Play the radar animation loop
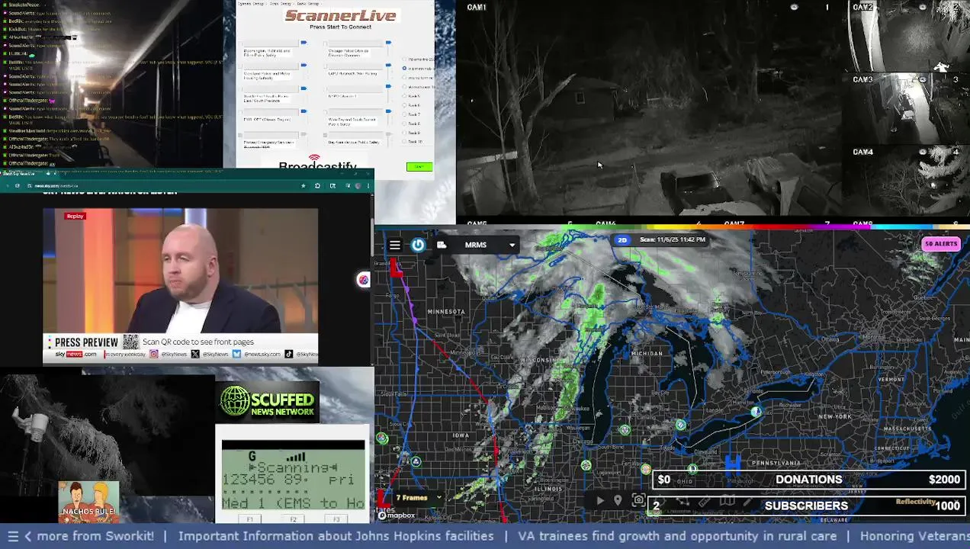This screenshot has height=549, width=970. [600, 501]
